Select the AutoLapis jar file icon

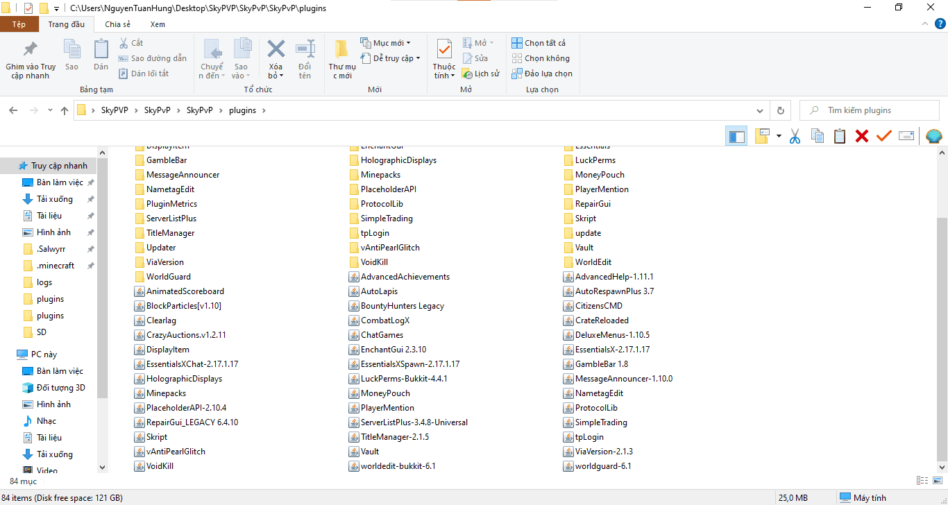click(x=355, y=291)
